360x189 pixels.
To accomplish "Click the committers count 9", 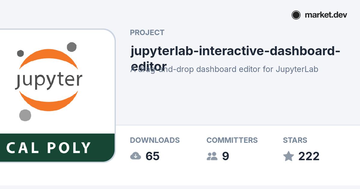I will click(x=226, y=156).
